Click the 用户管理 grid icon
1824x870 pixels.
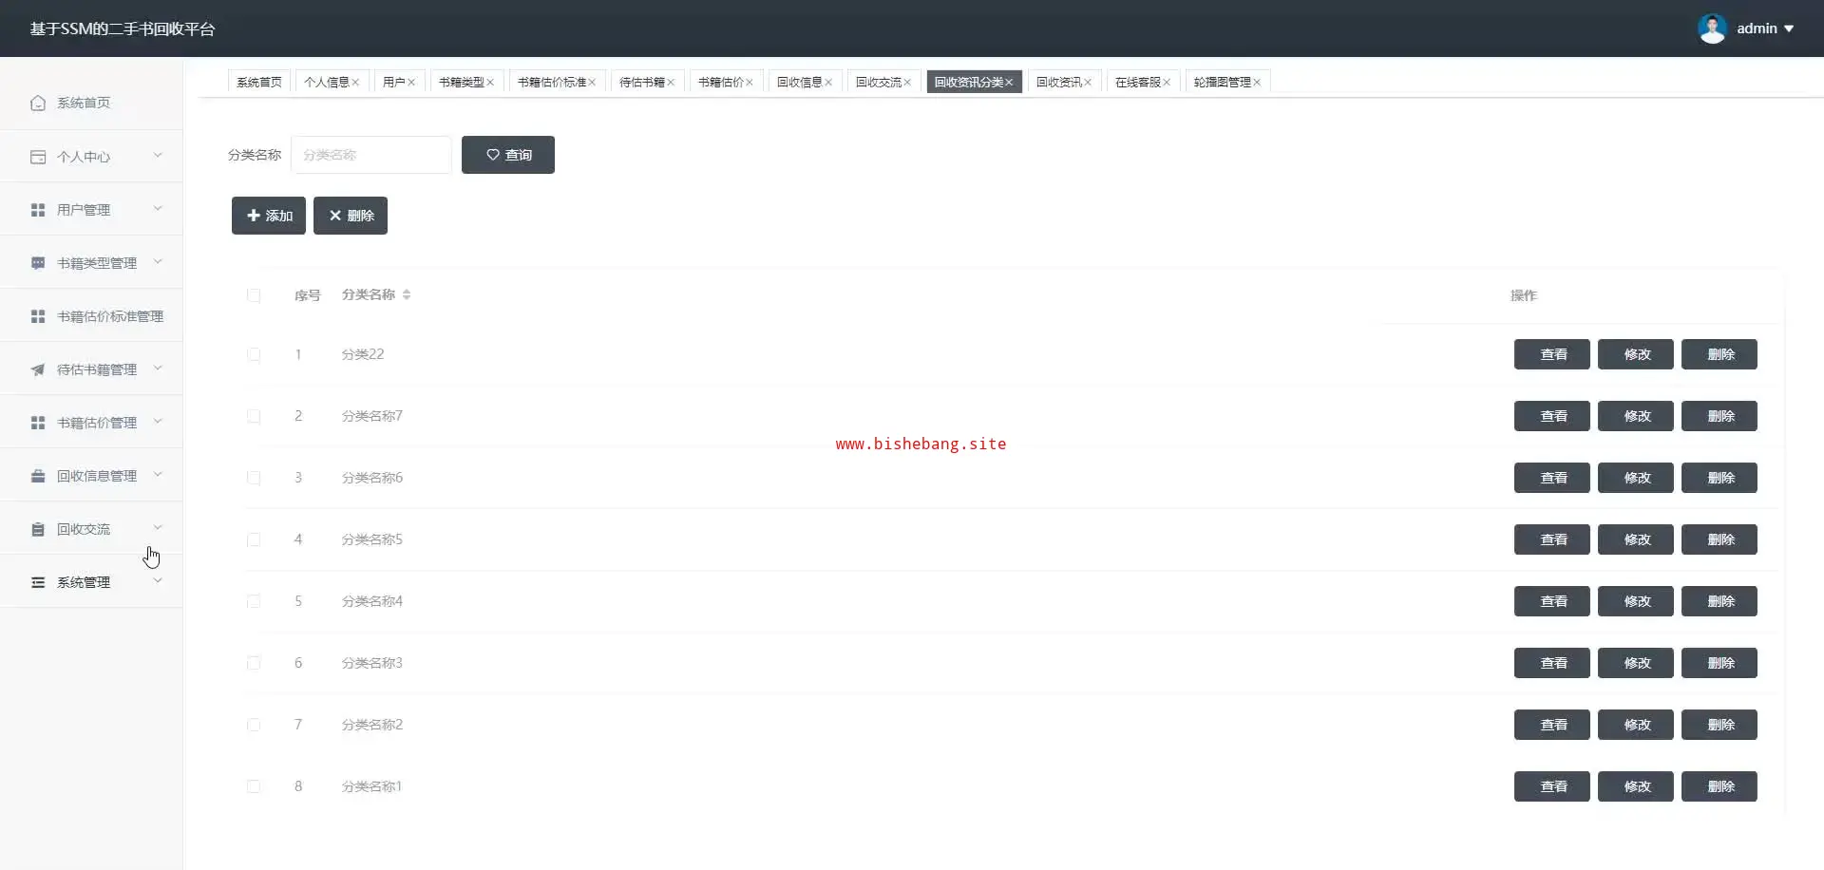[38, 210]
